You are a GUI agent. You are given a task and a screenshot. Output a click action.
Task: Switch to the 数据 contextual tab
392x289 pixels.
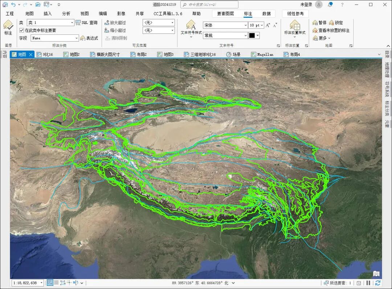click(266, 13)
